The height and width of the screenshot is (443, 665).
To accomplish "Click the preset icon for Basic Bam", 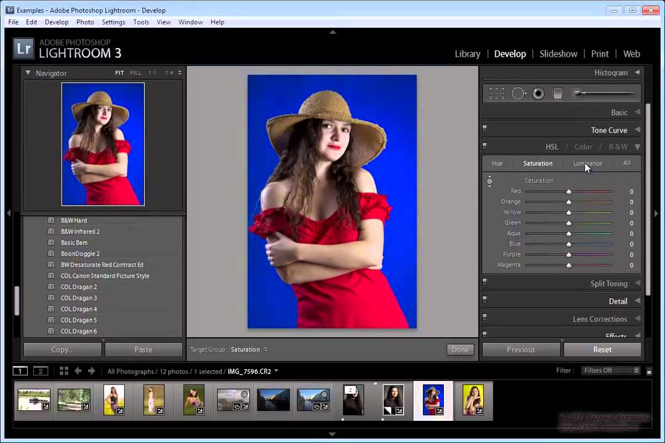I will tap(51, 242).
